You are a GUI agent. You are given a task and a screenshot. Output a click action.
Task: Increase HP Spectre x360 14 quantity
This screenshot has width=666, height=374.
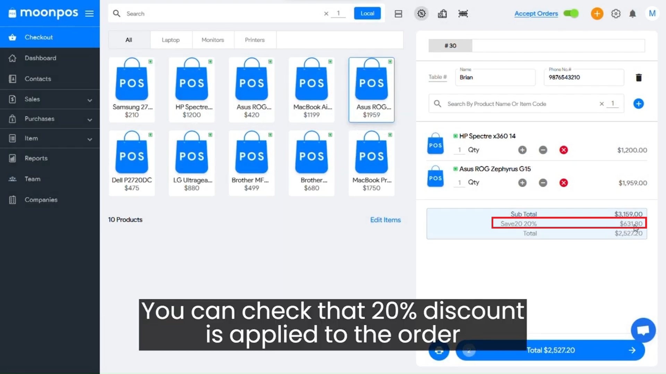522,150
